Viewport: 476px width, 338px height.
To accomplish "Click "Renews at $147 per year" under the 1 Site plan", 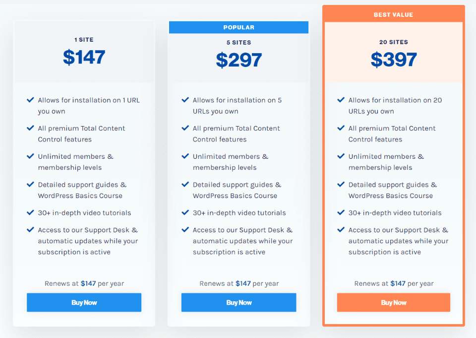I will 84,283.
